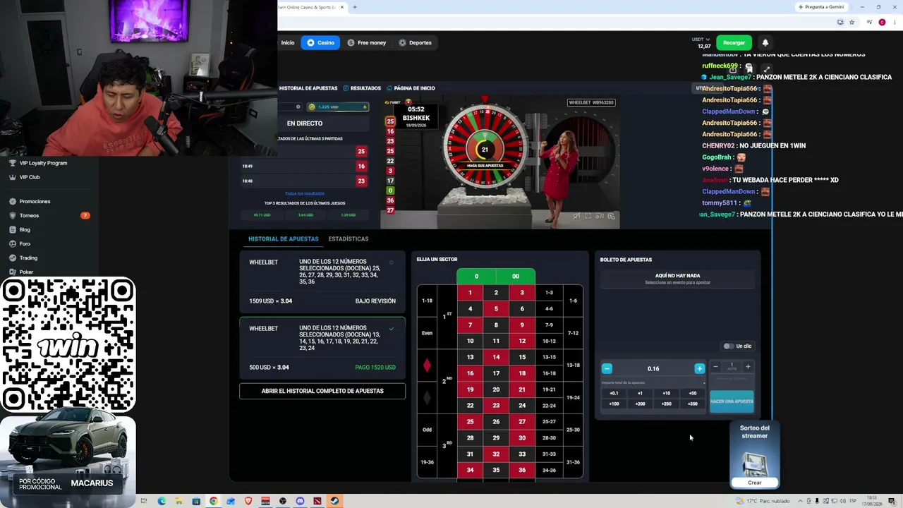Go to the Inicio tab

[288, 42]
